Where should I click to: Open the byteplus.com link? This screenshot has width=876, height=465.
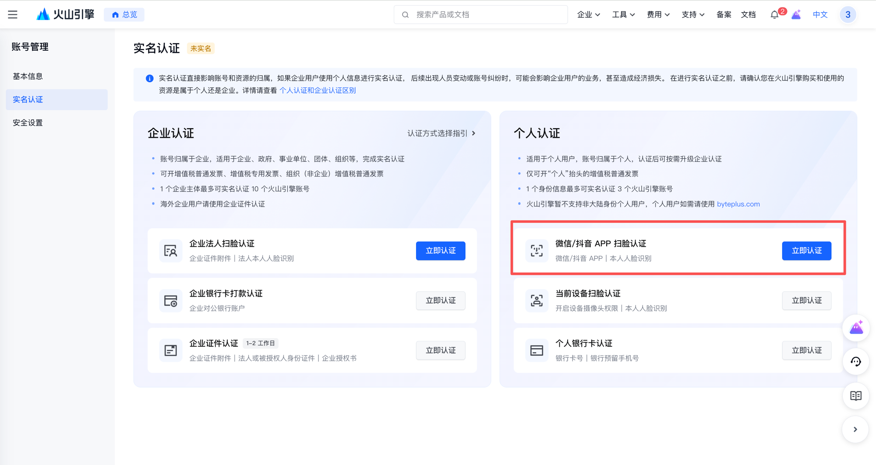pyautogui.click(x=738, y=204)
